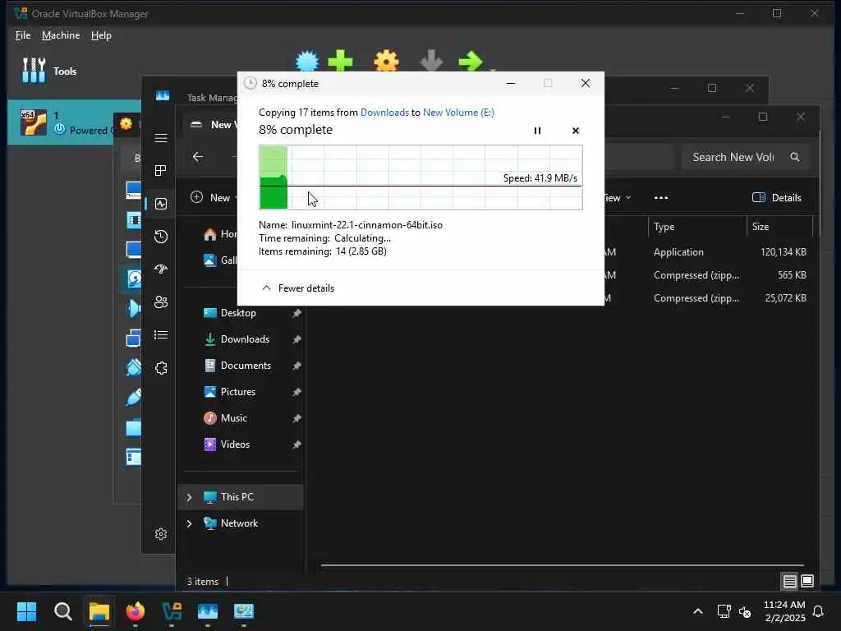Expand the Network tree node
The image size is (841, 631).
point(190,523)
